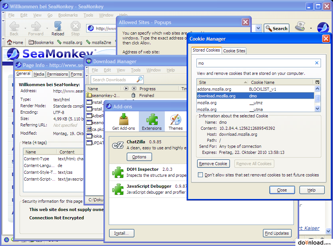Select Content-Type meta tag row
The height and width of the screenshot is (246, 333).
click(x=53, y=159)
